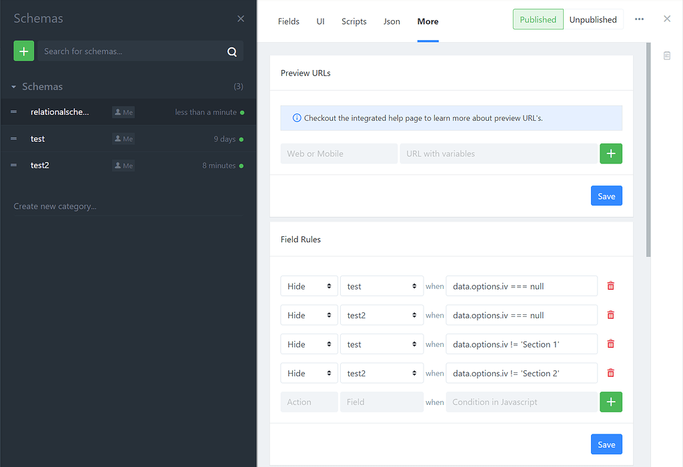Open the comments panel icon at top right
The image size is (683, 467).
(666, 55)
